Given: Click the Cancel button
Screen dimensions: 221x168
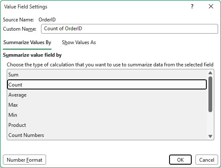Looking at the screenshot, I should 207,160.
